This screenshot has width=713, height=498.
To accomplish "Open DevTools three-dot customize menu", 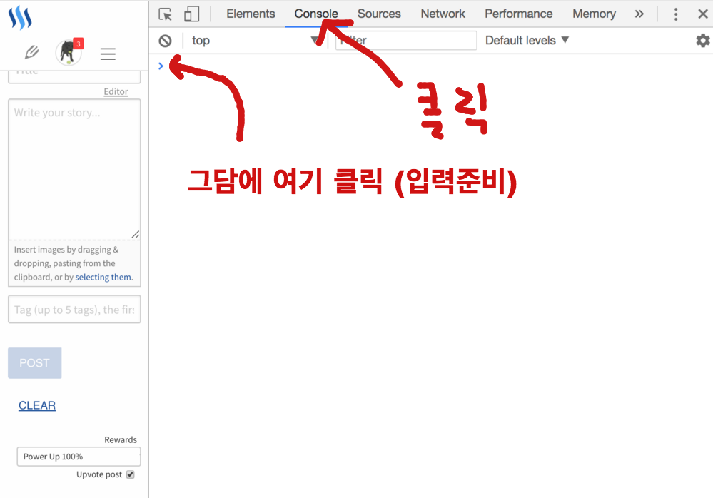I will (675, 14).
